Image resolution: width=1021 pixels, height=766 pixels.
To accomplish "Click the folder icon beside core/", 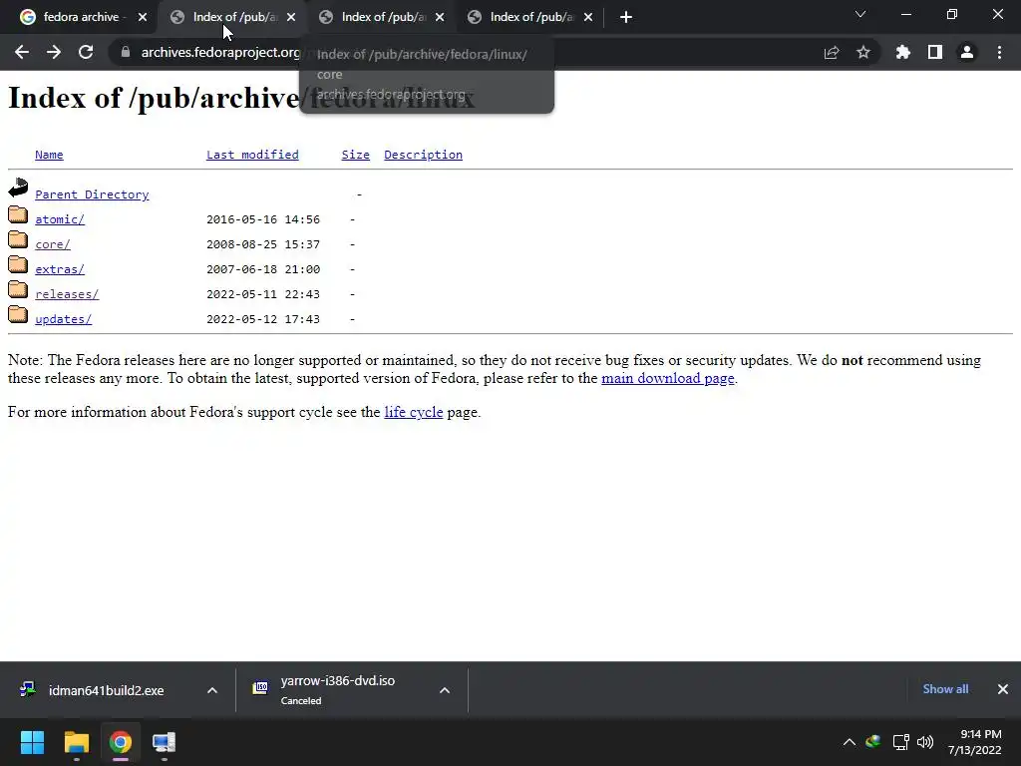I will pos(18,239).
